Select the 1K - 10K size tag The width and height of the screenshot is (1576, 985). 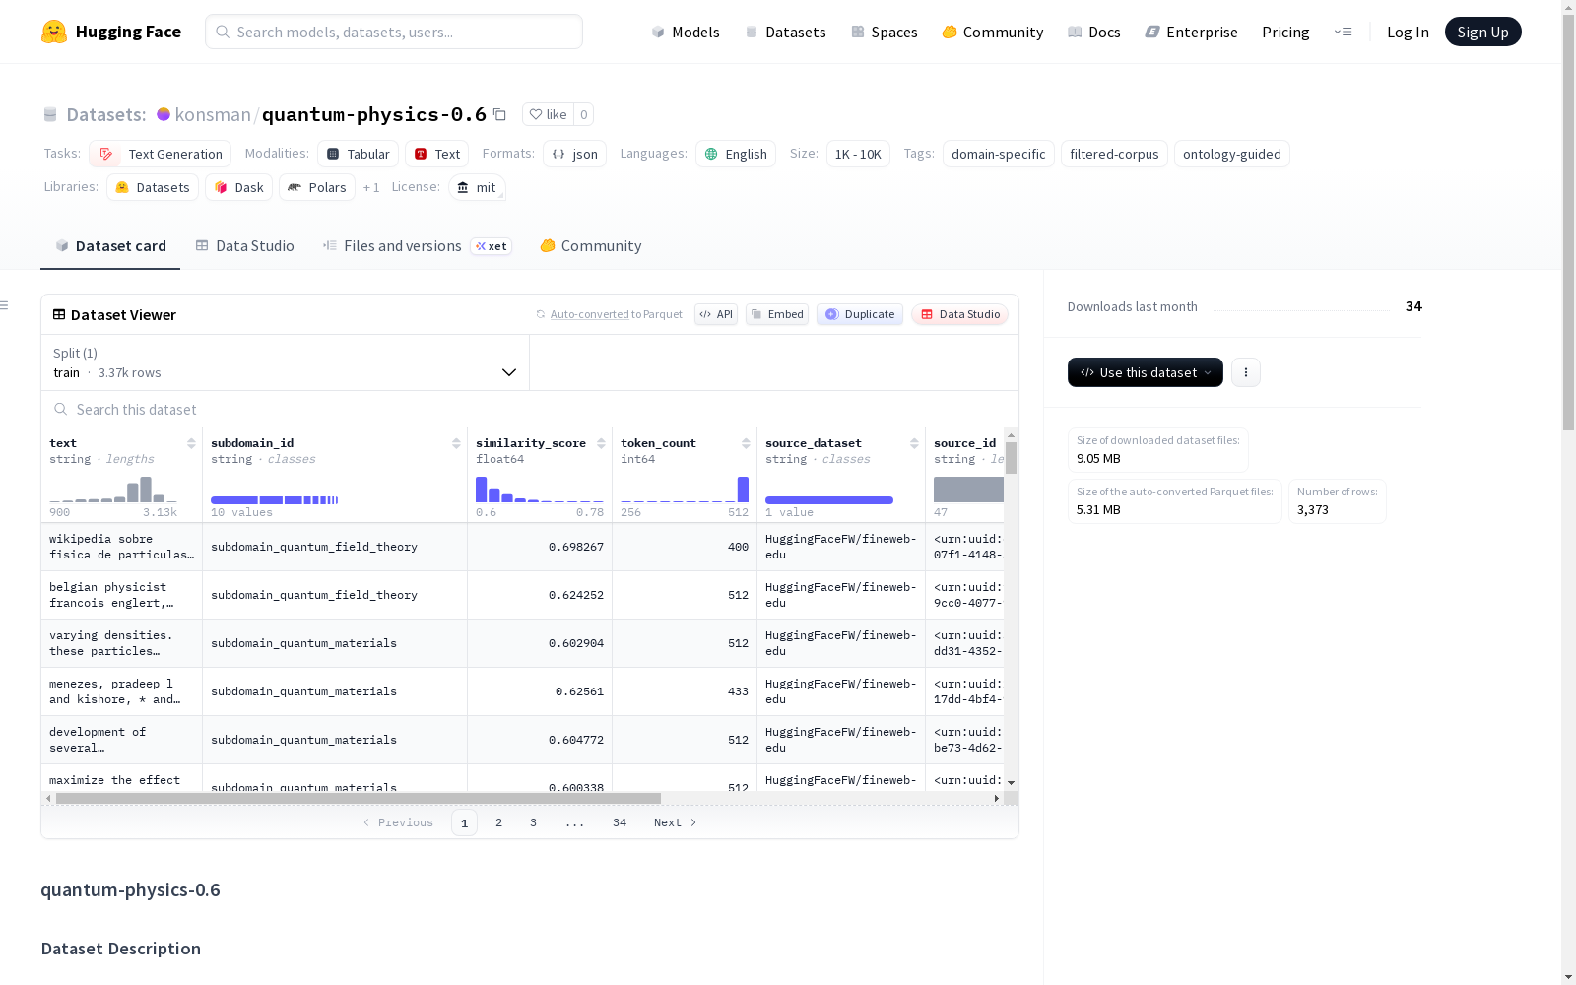point(858,154)
